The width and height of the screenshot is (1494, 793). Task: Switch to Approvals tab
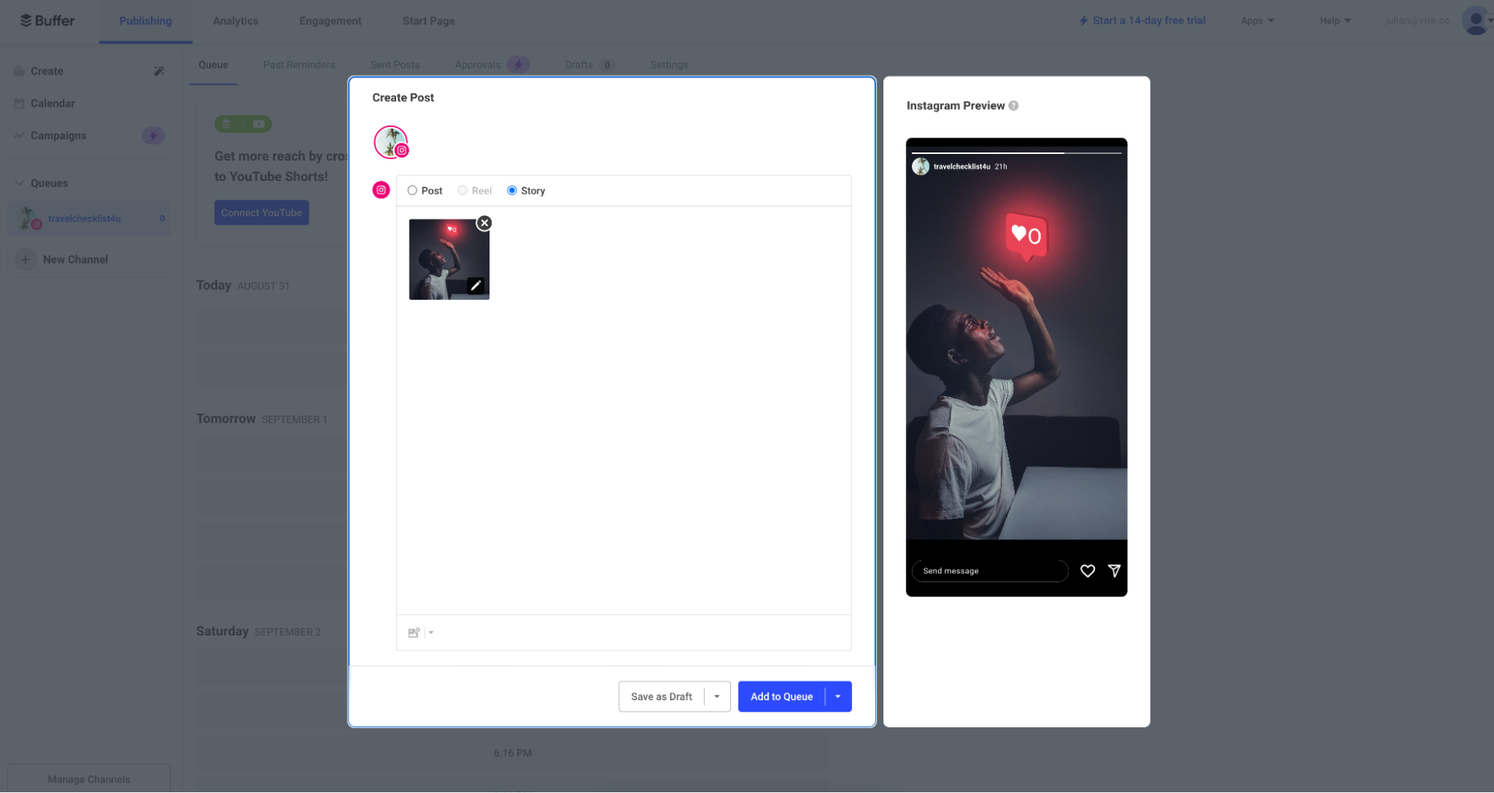478,65
